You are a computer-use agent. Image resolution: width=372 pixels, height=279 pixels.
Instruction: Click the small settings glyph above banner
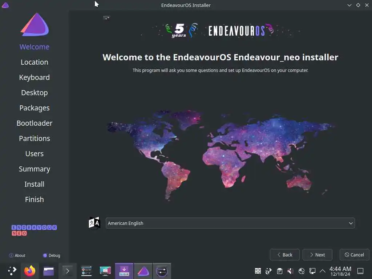click(x=106, y=18)
